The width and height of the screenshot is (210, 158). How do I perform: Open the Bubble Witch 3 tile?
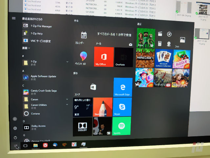click(x=145, y=78)
